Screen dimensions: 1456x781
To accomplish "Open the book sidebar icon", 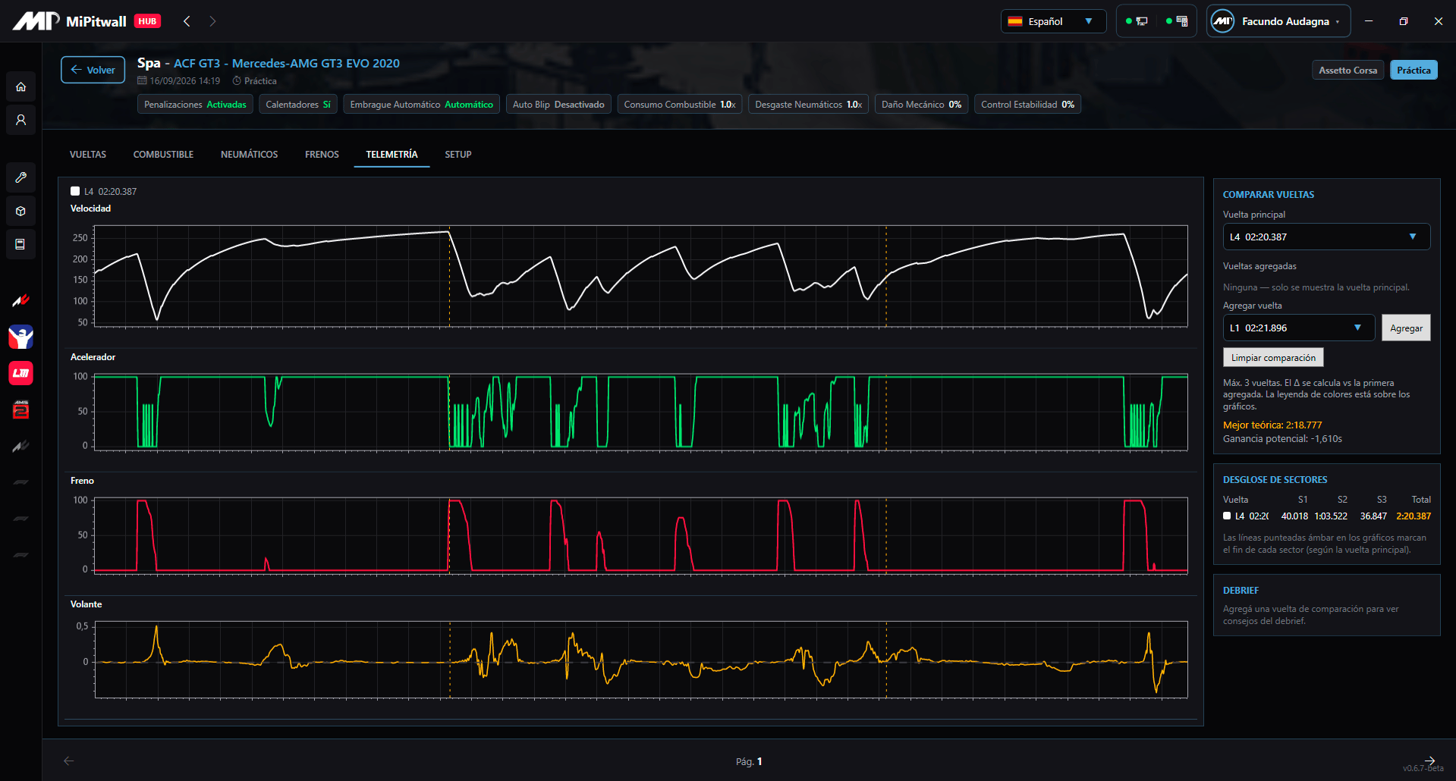I will [20, 244].
